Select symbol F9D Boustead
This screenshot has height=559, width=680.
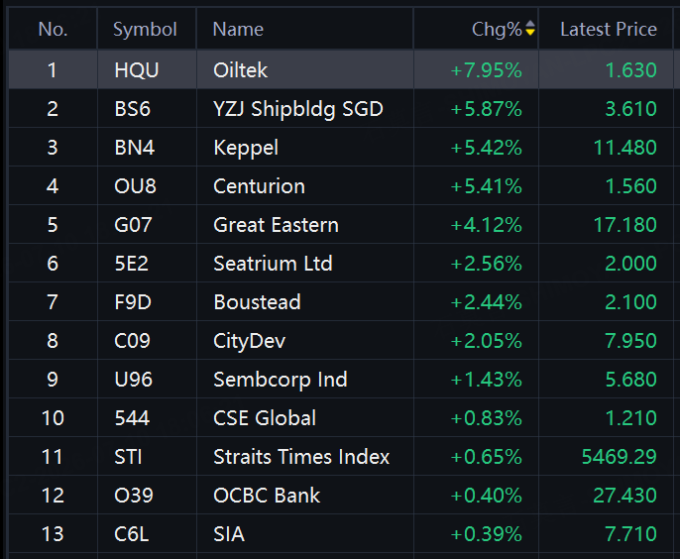[x=341, y=302]
